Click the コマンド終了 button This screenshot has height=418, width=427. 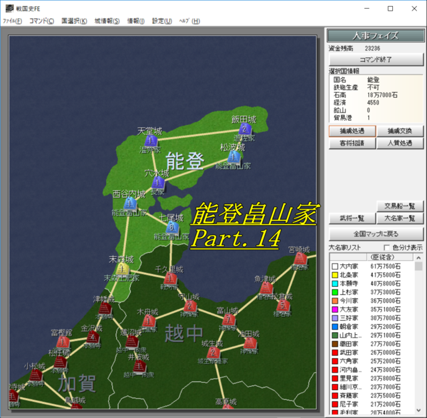(x=376, y=59)
